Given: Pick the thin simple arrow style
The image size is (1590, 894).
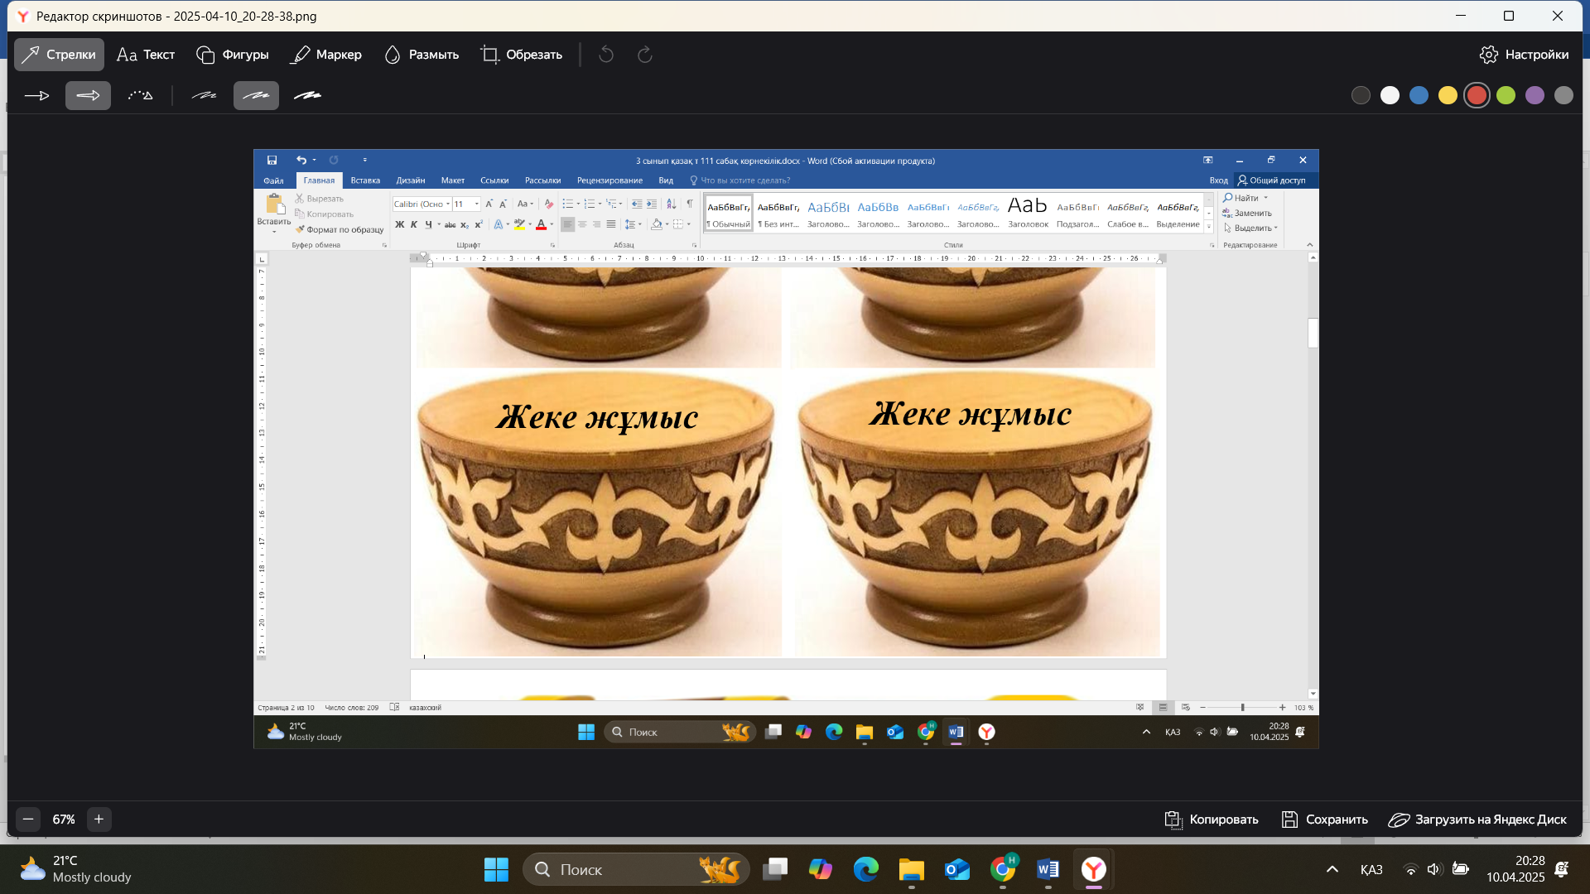Looking at the screenshot, I should tap(36, 96).
